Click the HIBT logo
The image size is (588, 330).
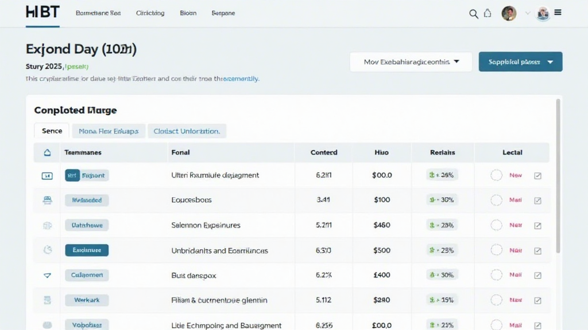tap(42, 13)
